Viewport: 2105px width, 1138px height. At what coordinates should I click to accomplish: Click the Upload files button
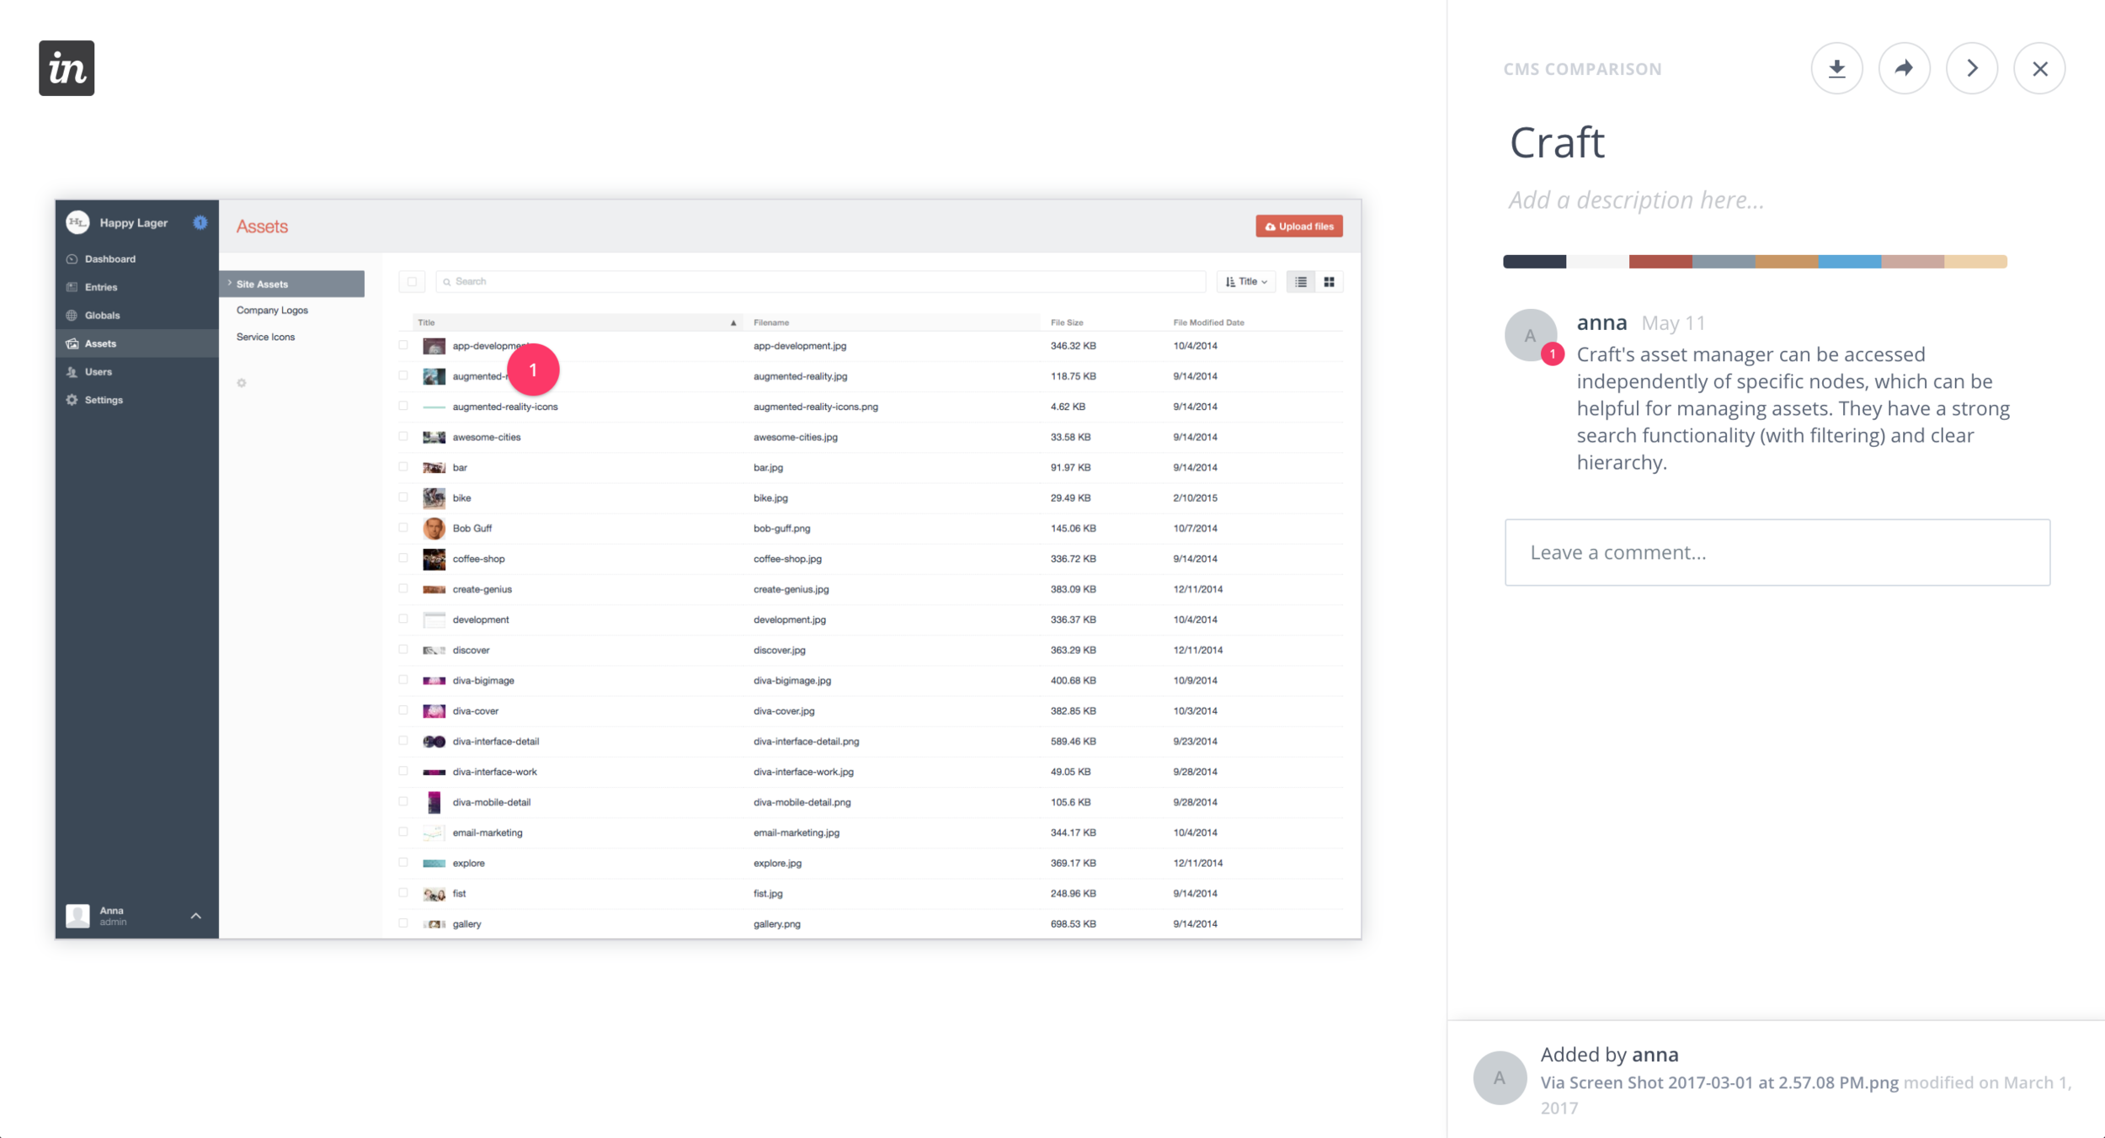(1299, 226)
